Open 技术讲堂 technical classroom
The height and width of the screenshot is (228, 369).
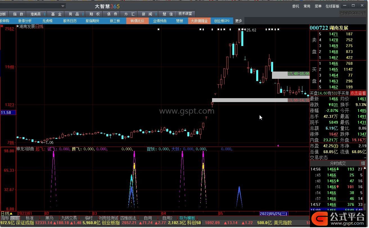tap(185, 14)
